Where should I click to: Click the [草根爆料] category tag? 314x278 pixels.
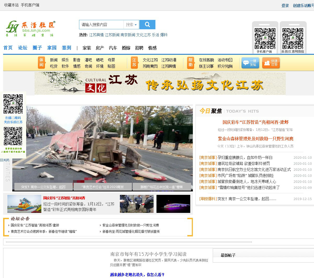(x=208, y=199)
